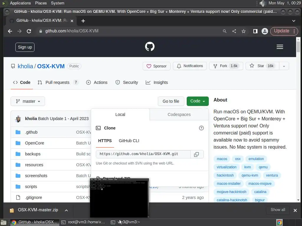The image size is (302, 226).
Task: Show all downloads
Action: (278, 210)
